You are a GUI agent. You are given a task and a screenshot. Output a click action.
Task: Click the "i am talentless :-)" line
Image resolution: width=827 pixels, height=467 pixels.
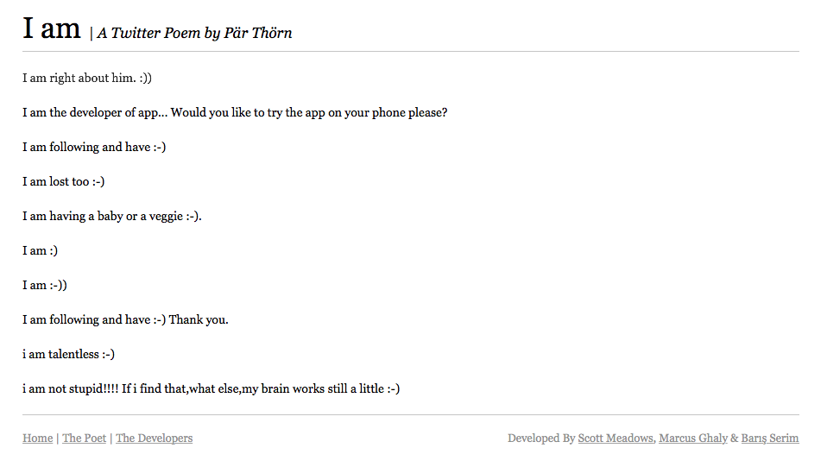tap(68, 354)
